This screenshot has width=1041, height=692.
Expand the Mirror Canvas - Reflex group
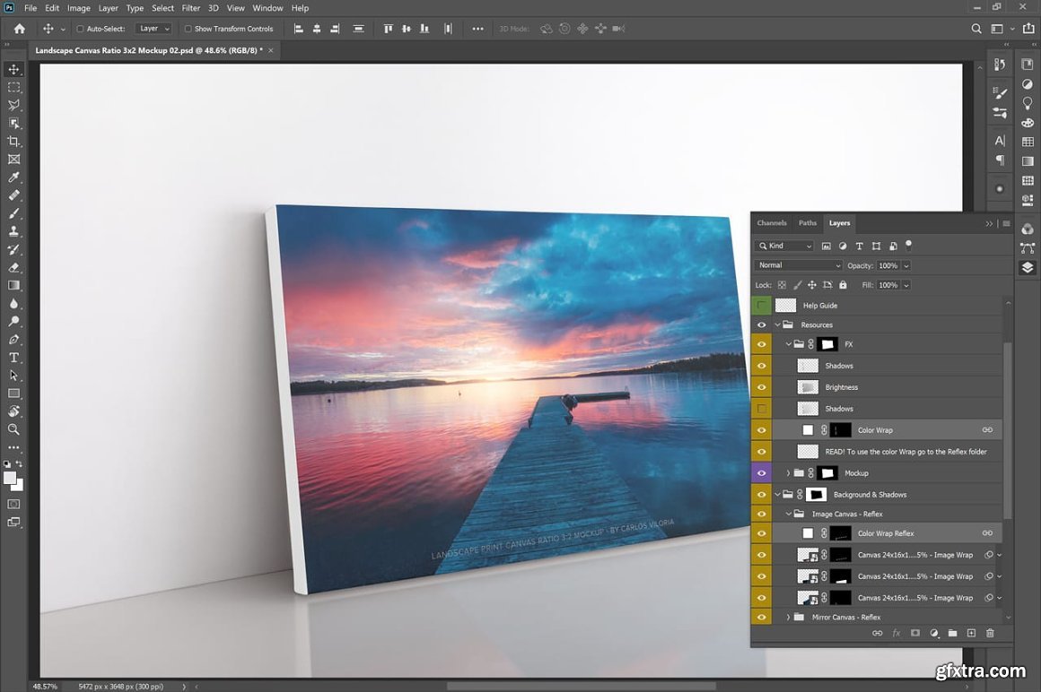789,618
